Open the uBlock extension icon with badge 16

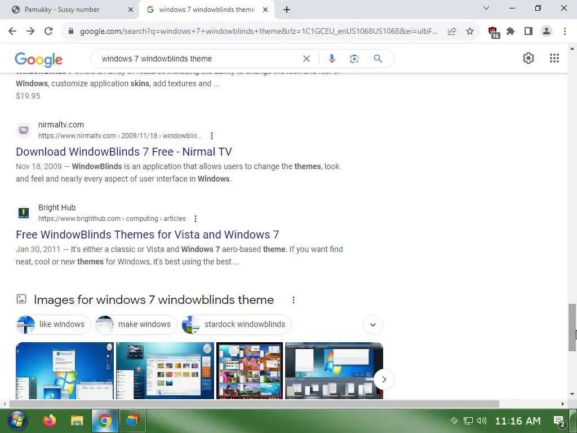494,32
